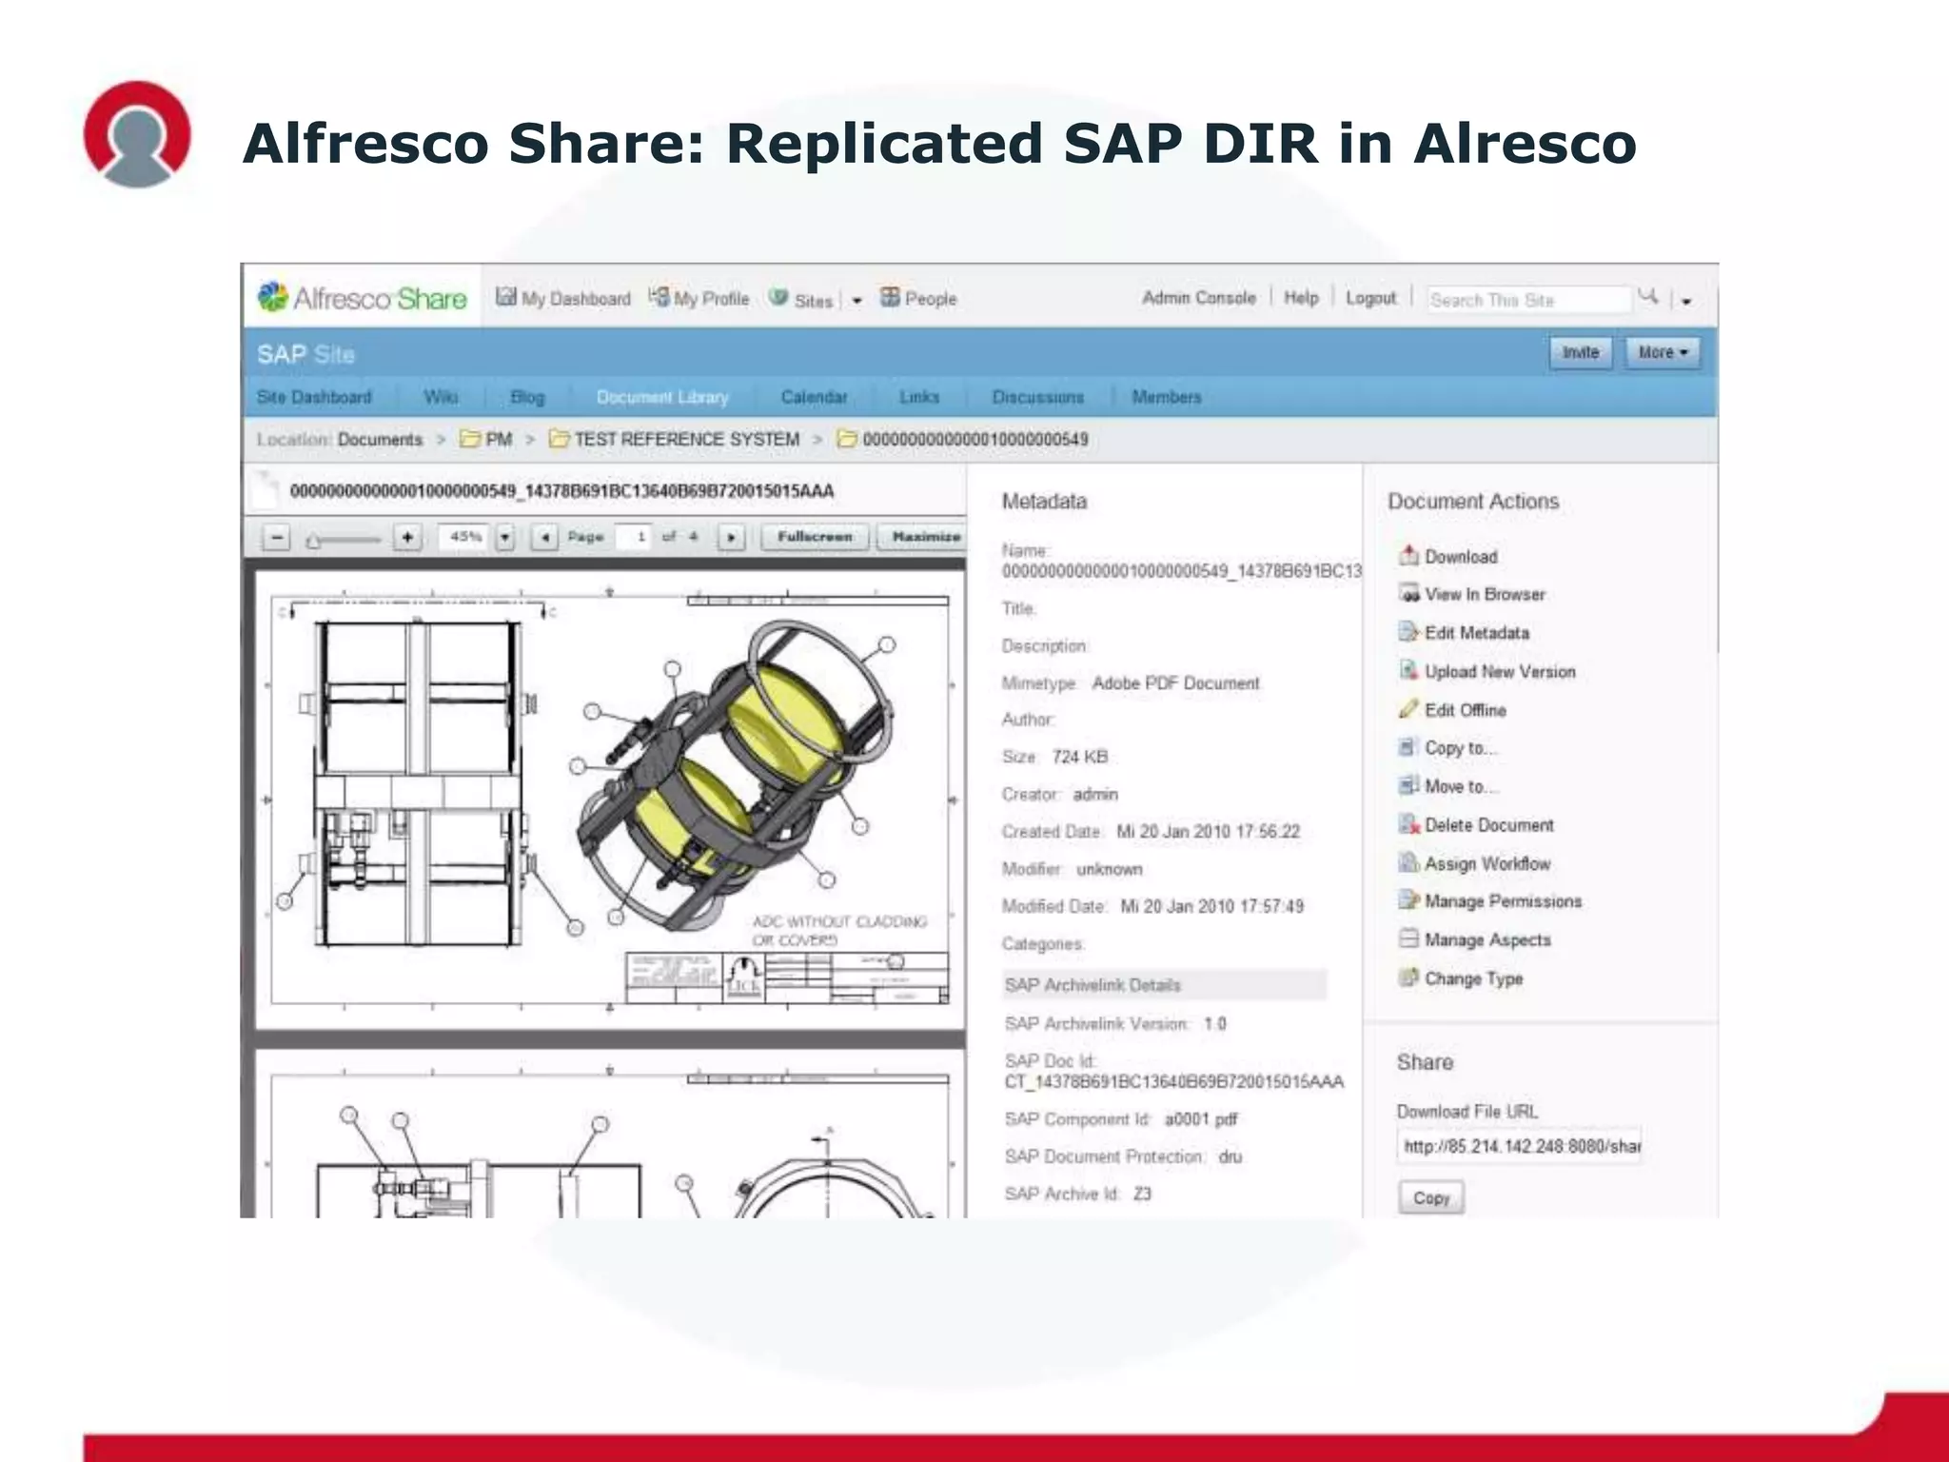Image resolution: width=1949 pixels, height=1462 pixels.
Task: Click the SAP Doc Id value CT_14378B691BC...
Action: click(x=1174, y=1082)
